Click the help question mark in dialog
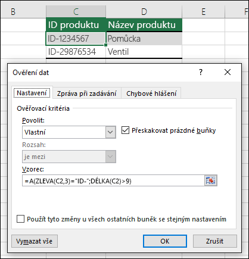The image size is (249, 259). click(201, 72)
